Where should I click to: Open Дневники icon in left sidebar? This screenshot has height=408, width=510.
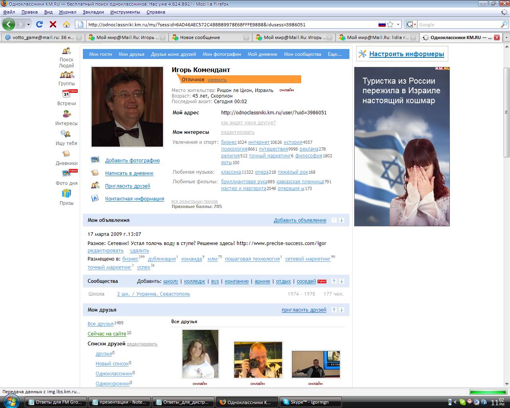click(67, 154)
